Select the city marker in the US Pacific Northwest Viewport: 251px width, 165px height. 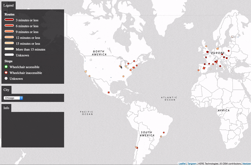[x=91, y=60]
